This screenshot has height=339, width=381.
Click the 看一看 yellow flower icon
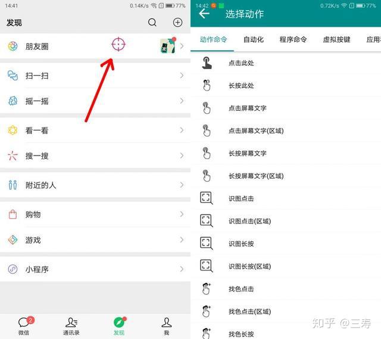[x=13, y=130]
